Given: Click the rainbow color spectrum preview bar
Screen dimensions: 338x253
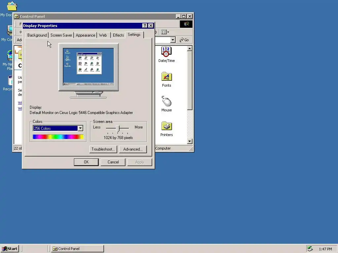Looking at the screenshot, I should click(58, 137).
